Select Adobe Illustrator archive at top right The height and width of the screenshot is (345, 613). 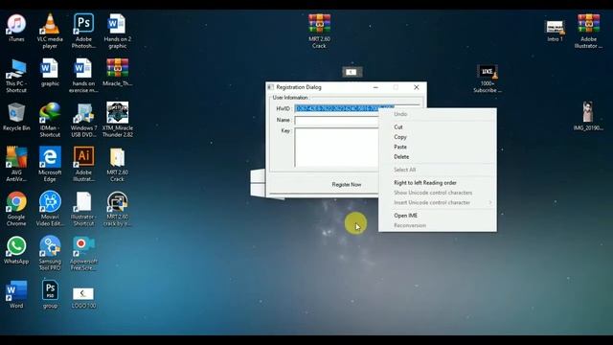coord(589,24)
